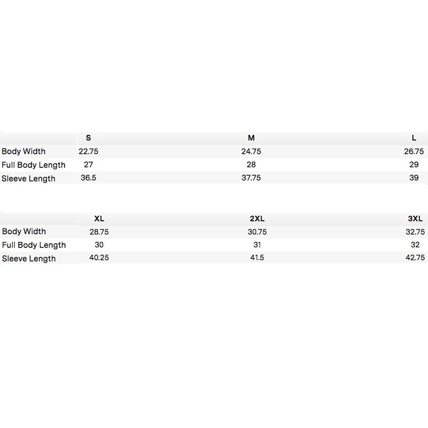The width and height of the screenshot is (428, 428).
Task: Click the 36.5 sleeve length value
Action: pyautogui.click(x=88, y=178)
